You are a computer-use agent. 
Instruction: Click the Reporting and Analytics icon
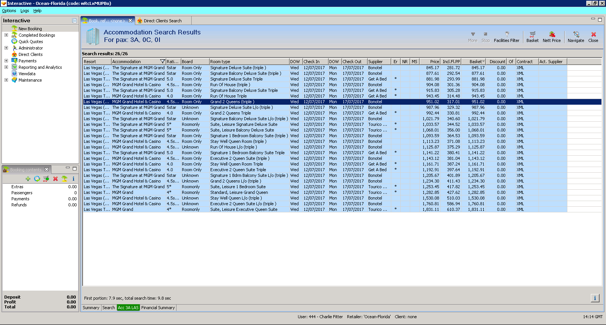pos(14,67)
